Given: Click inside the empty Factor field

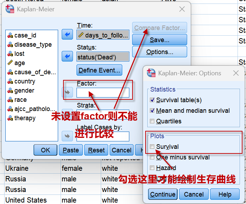Looking at the screenshot, I should 103,93.
